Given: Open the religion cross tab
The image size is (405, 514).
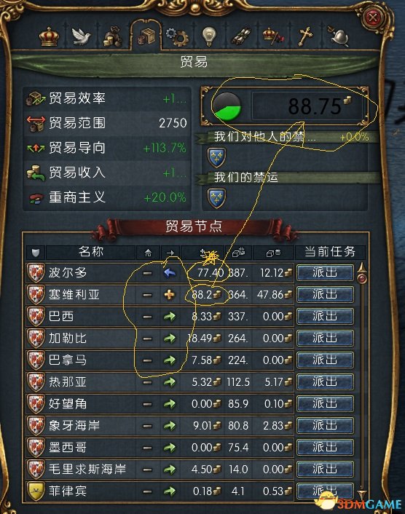Looking at the screenshot, I should [305, 36].
